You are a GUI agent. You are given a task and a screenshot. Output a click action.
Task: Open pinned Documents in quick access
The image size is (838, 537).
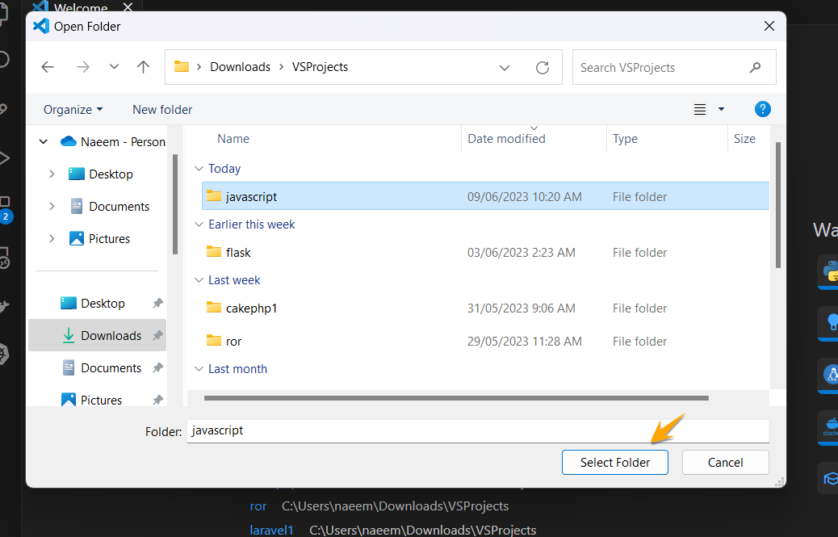pos(101,367)
